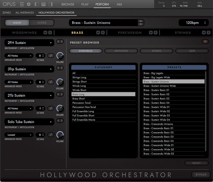213x182 pixels.
Task: Click the slash edit icon beside 2FH Sustain octave
Action: point(51,56)
